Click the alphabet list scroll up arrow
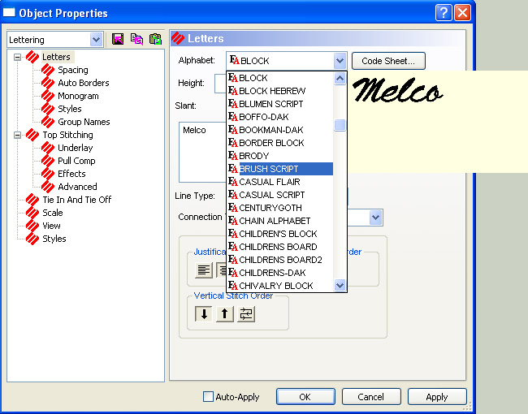This screenshot has height=414, width=528. click(340, 79)
